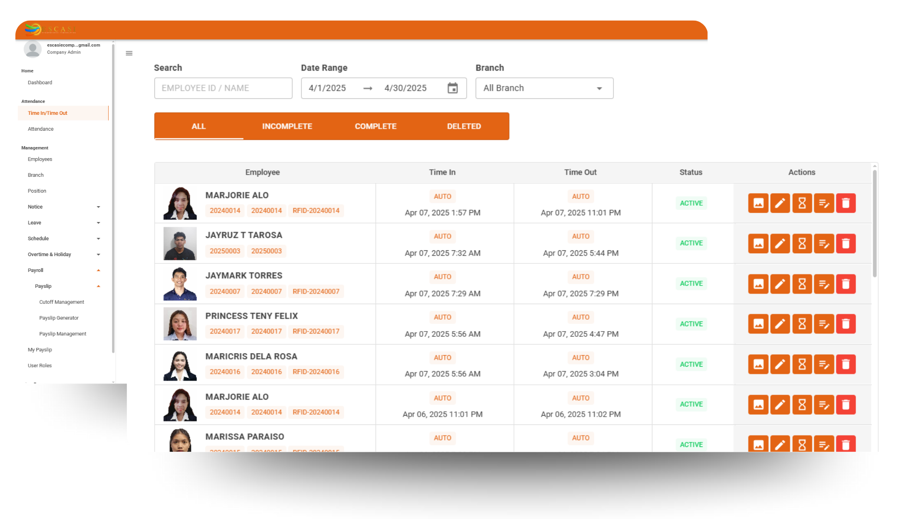Switch to the INCOMPLETE tab
This screenshot has height=519, width=923.
pyautogui.click(x=287, y=126)
